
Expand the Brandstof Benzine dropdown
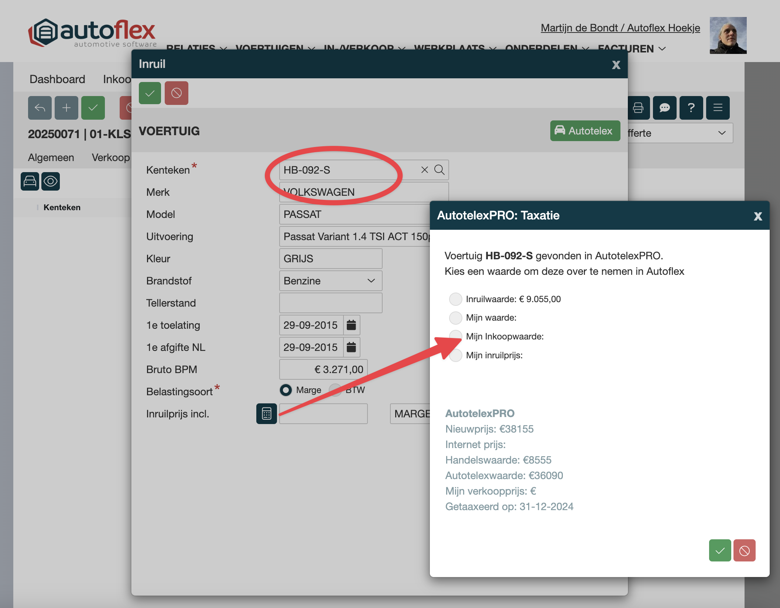click(x=331, y=280)
